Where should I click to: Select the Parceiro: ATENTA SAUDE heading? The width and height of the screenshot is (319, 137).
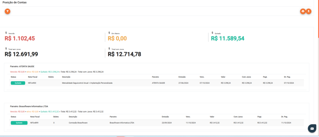coord(22,66)
